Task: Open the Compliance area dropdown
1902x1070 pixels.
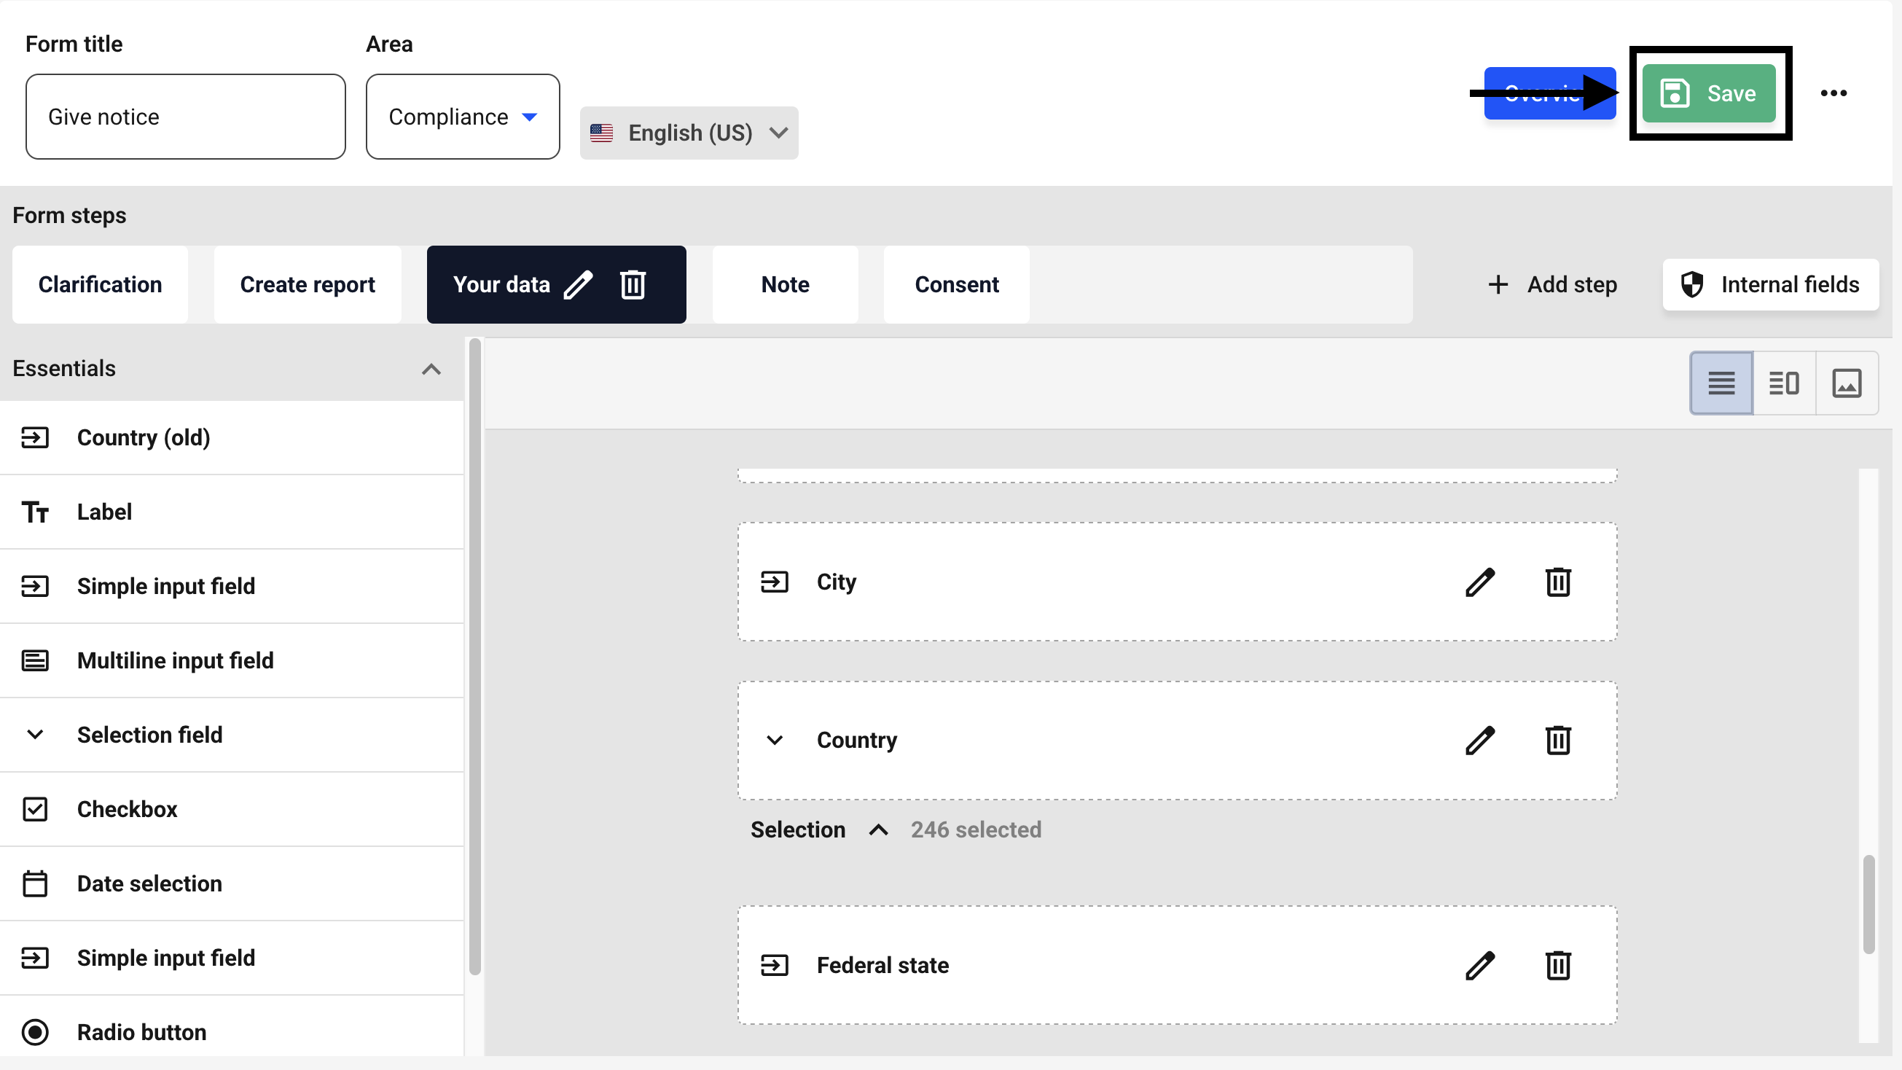Action: tap(463, 117)
